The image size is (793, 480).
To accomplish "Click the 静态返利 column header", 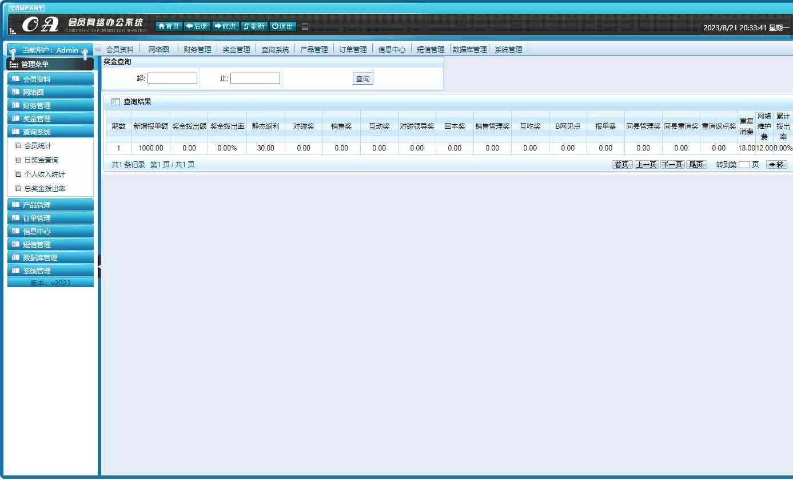I will [x=266, y=126].
